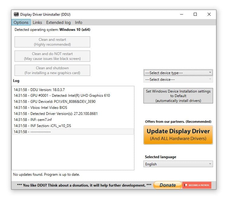Click the Offers from our partners label

click(178, 122)
